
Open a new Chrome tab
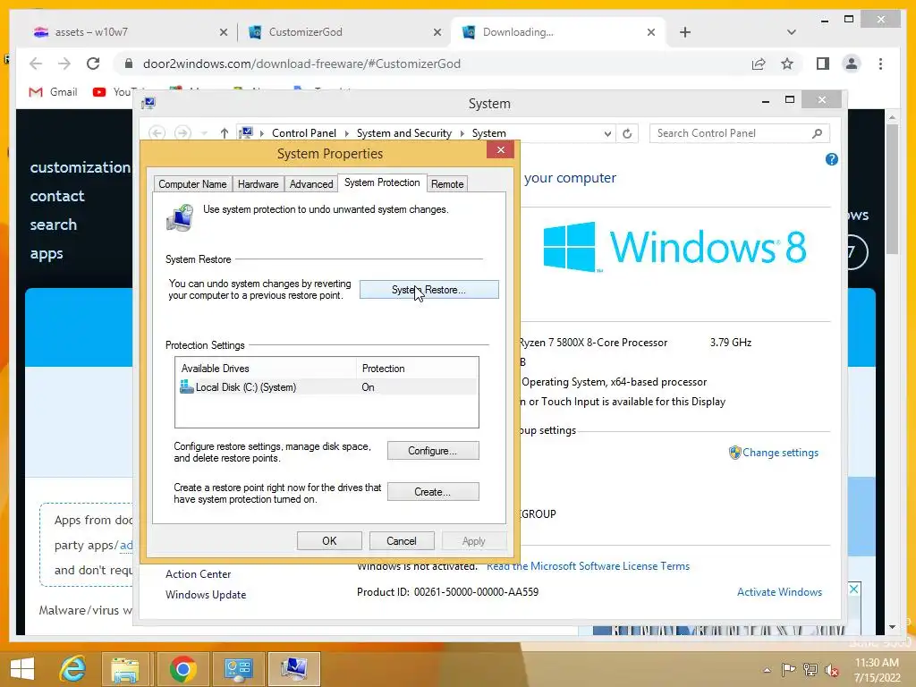click(x=685, y=32)
